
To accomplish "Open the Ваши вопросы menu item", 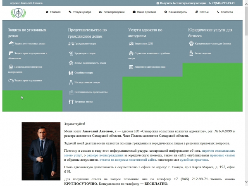I will (178, 12).
